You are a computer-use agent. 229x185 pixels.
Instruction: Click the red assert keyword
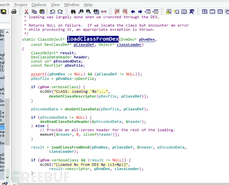pyautogui.click(x=38, y=74)
